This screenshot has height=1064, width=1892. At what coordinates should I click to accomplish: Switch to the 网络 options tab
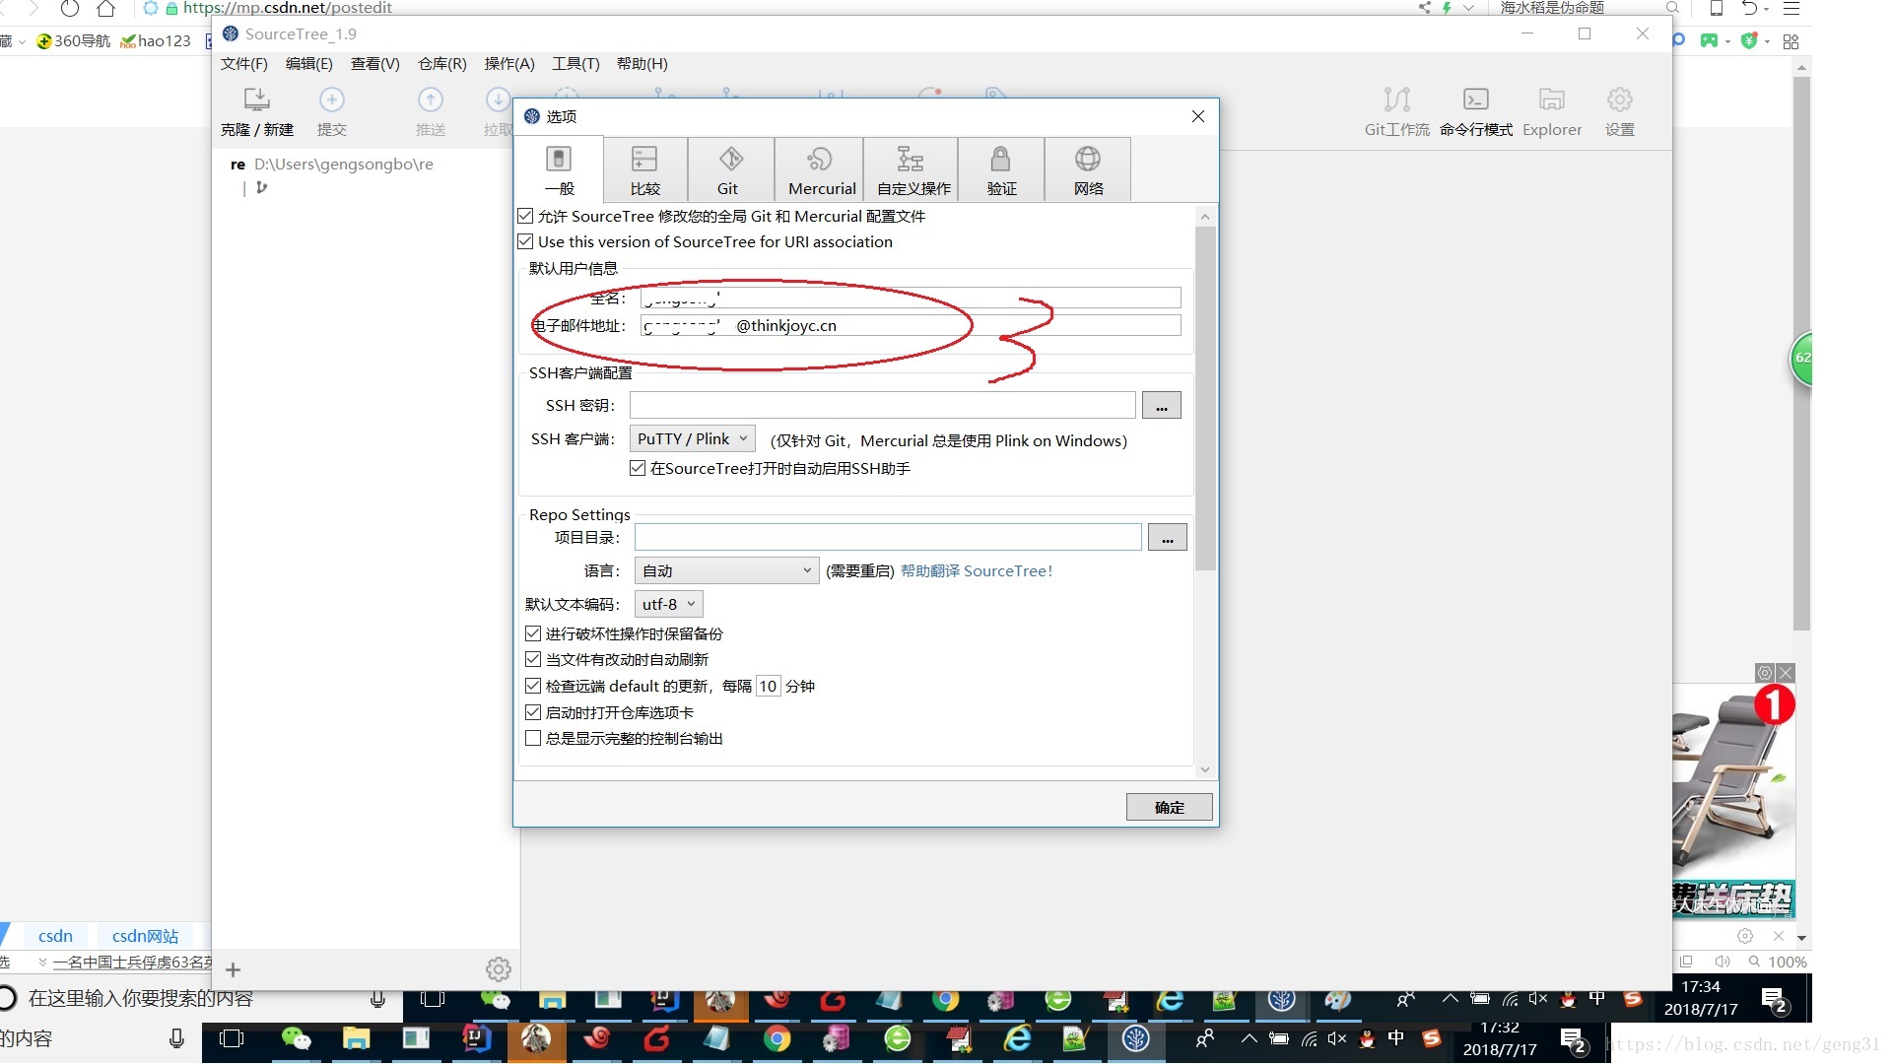pos(1088,169)
